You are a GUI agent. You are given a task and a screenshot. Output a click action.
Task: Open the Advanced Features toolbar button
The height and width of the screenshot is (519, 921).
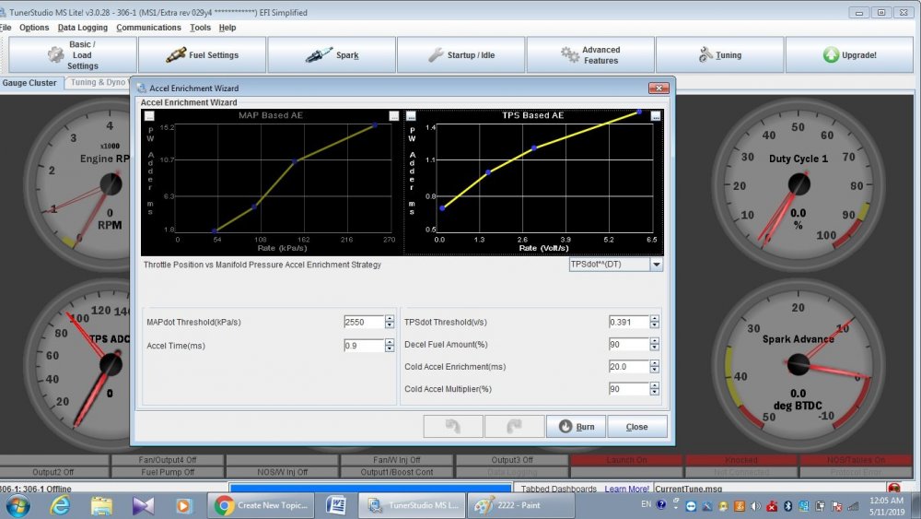[590, 55]
